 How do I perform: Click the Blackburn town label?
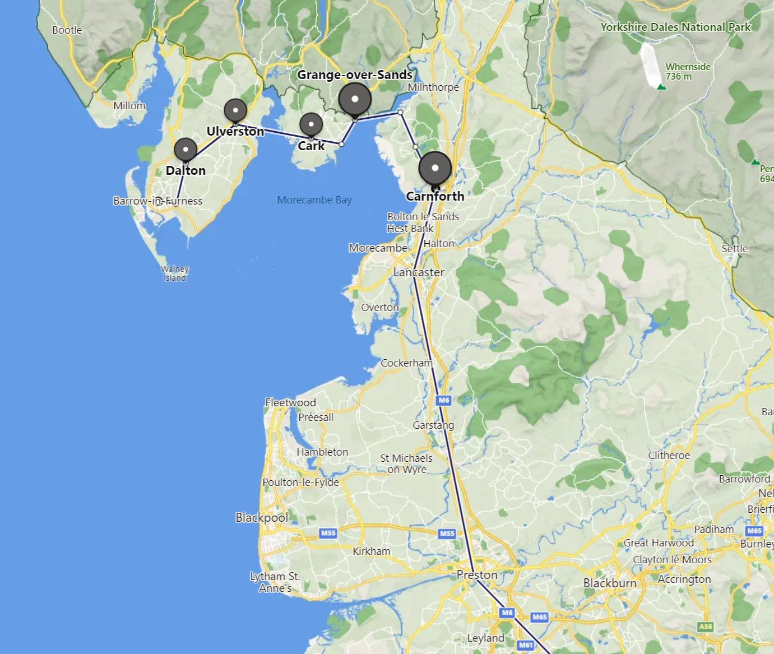tap(610, 583)
